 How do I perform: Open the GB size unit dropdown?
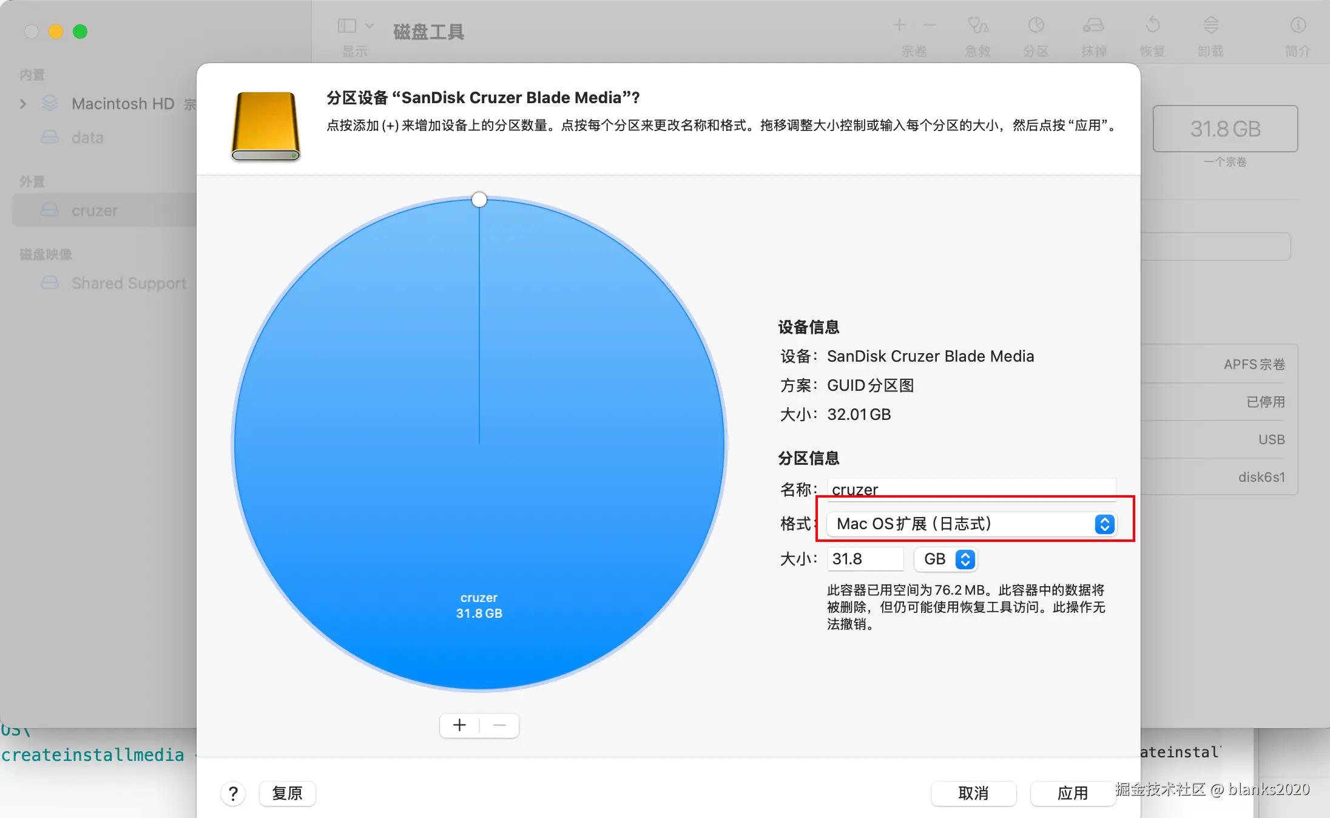click(x=945, y=559)
